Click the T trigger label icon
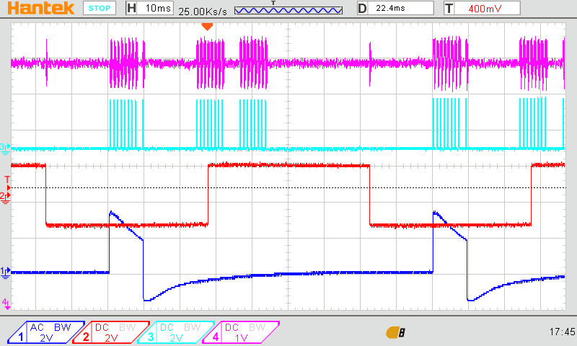The width and height of the screenshot is (577, 346). (x=449, y=8)
